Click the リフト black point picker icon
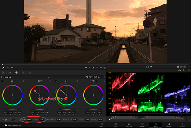The width and height of the screenshot is (191, 128). [x=2, y=81]
